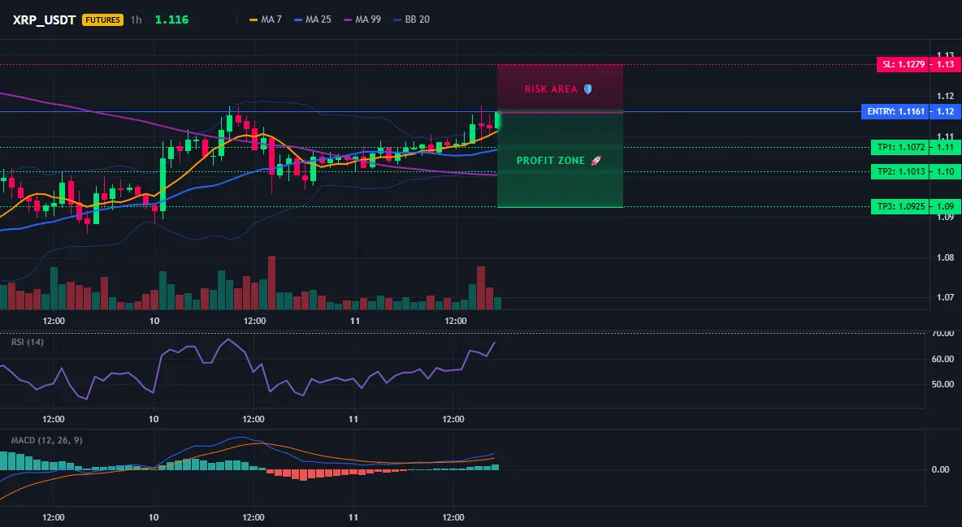This screenshot has width=962, height=527.
Task: Click the orange MA 7 legend color dash
Action: pyautogui.click(x=253, y=19)
